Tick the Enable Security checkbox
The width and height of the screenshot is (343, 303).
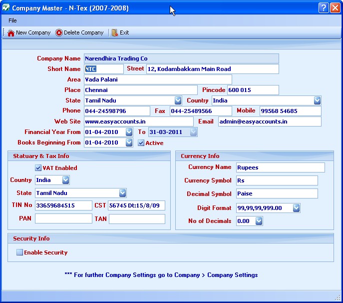[19, 252]
